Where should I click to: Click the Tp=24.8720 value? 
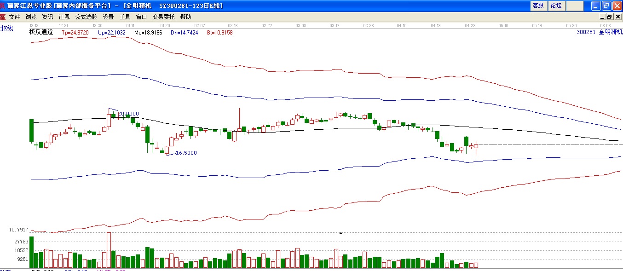75,33
